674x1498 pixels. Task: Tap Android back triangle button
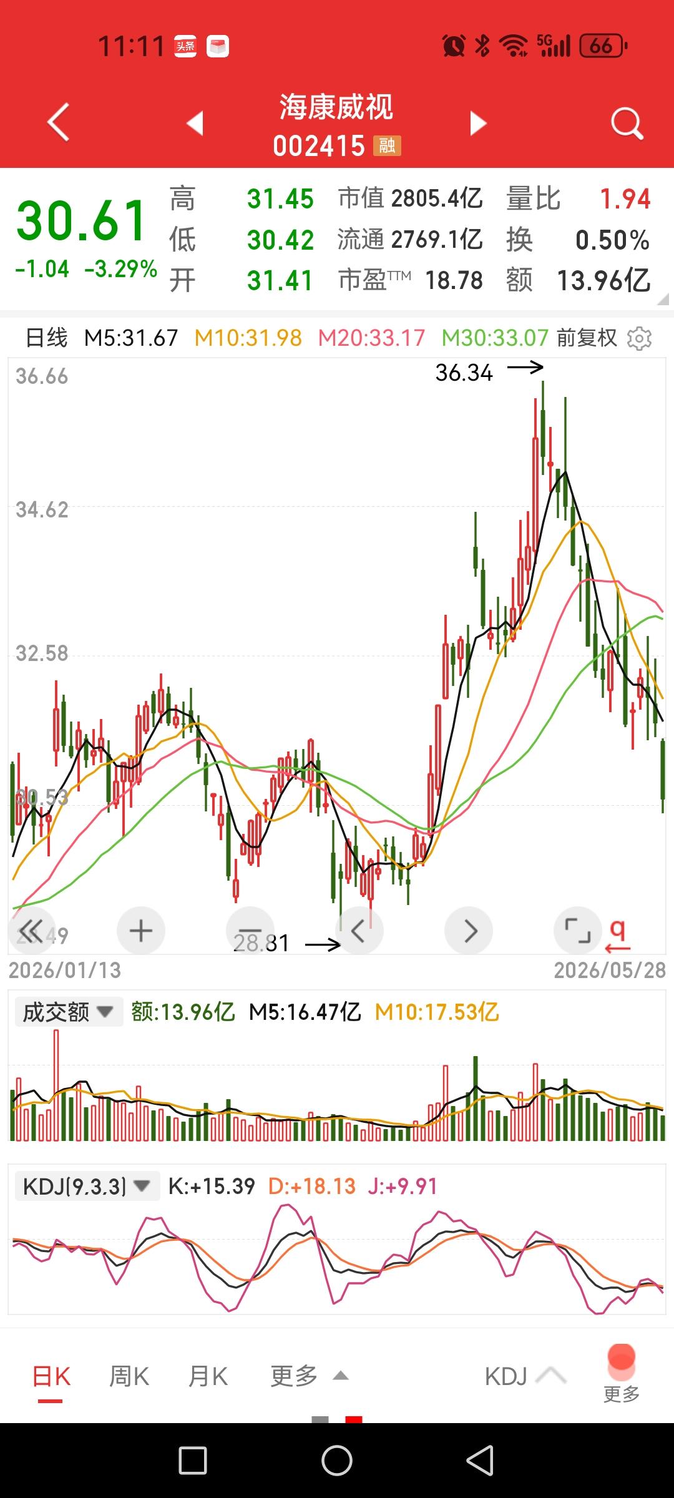pos(480,1461)
